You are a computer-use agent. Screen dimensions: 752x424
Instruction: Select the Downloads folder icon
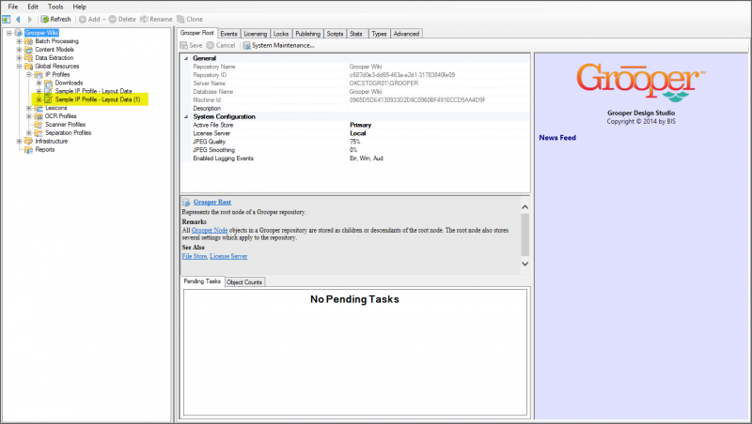click(49, 83)
